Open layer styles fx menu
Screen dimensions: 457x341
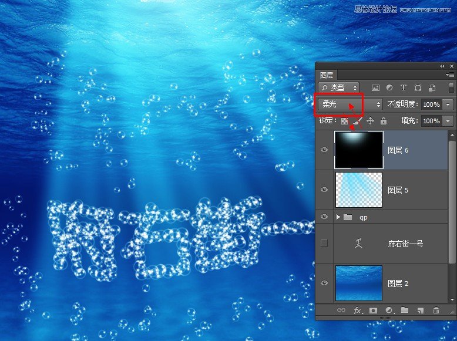click(x=357, y=310)
